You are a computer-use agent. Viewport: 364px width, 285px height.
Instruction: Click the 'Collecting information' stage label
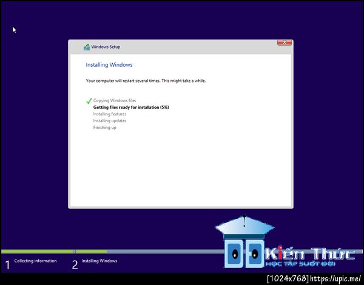tap(36, 261)
